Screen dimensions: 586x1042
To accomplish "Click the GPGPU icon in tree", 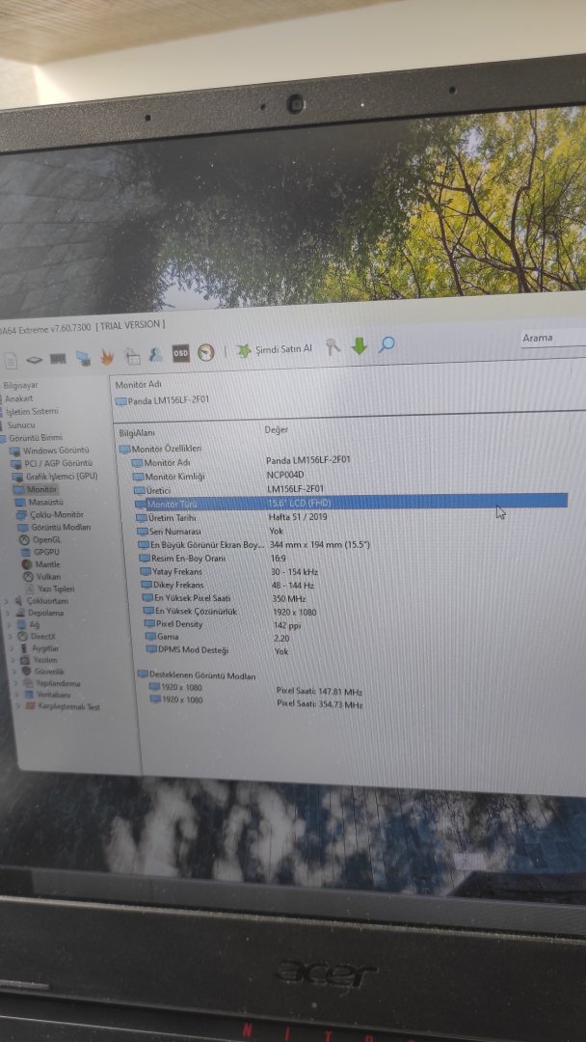I will (x=24, y=552).
